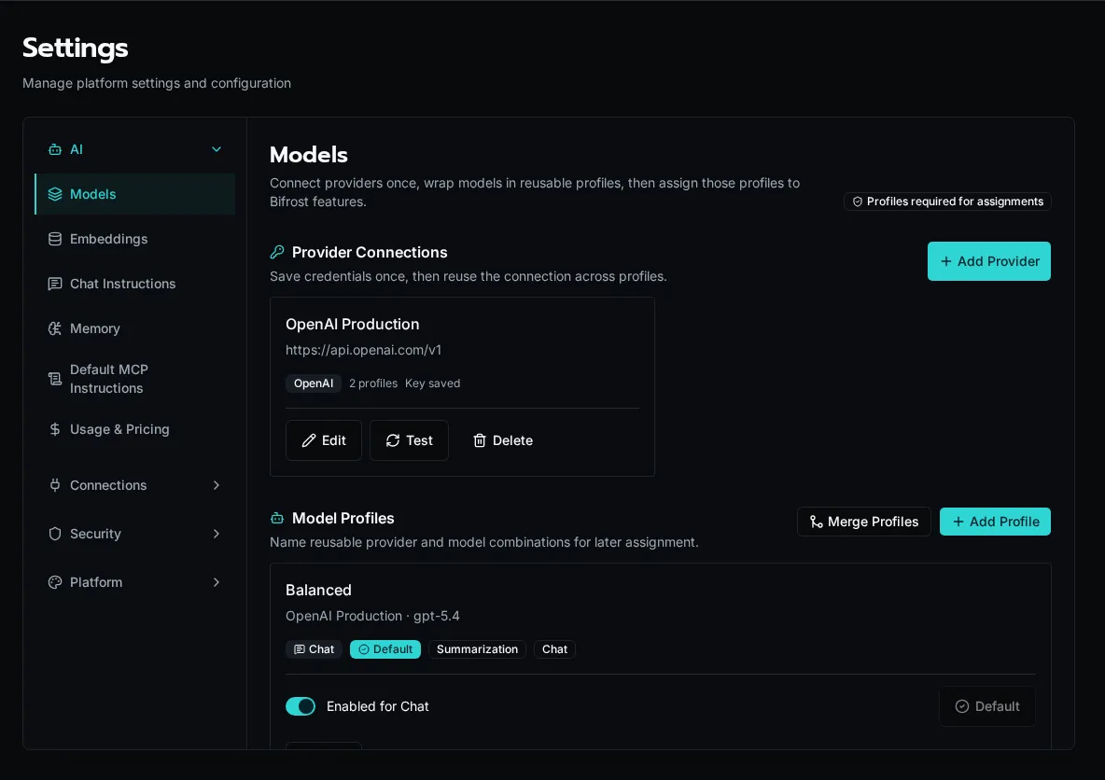The image size is (1105, 780).
Task: Click the Models section heading
Action: (309, 154)
